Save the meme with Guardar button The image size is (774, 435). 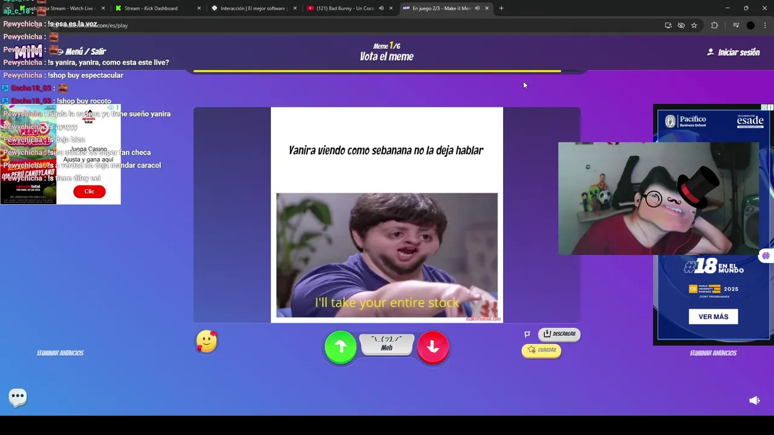coord(542,350)
